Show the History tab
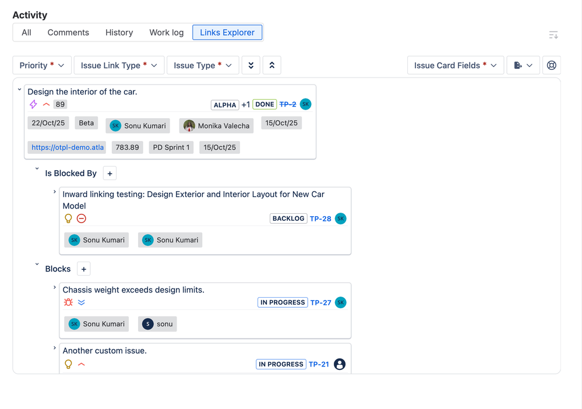Viewport: 582px width, 409px height. [x=119, y=33]
